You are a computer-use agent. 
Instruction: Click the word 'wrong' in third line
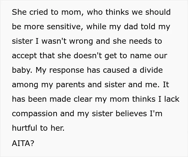[x=81, y=42]
